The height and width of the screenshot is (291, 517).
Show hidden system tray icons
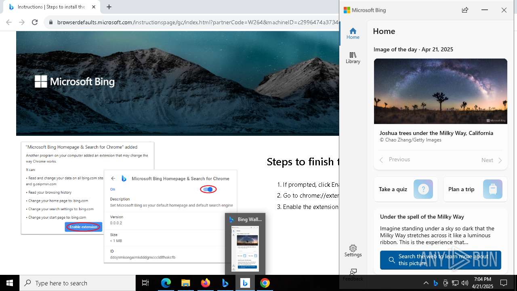(426, 283)
